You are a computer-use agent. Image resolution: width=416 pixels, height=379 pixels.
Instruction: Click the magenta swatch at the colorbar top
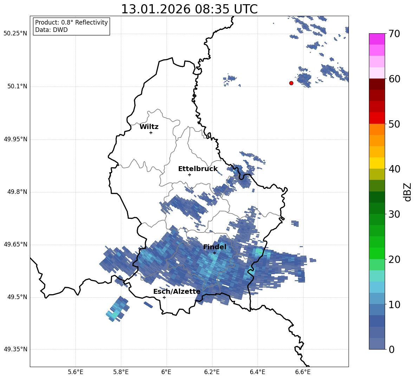[x=377, y=39]
